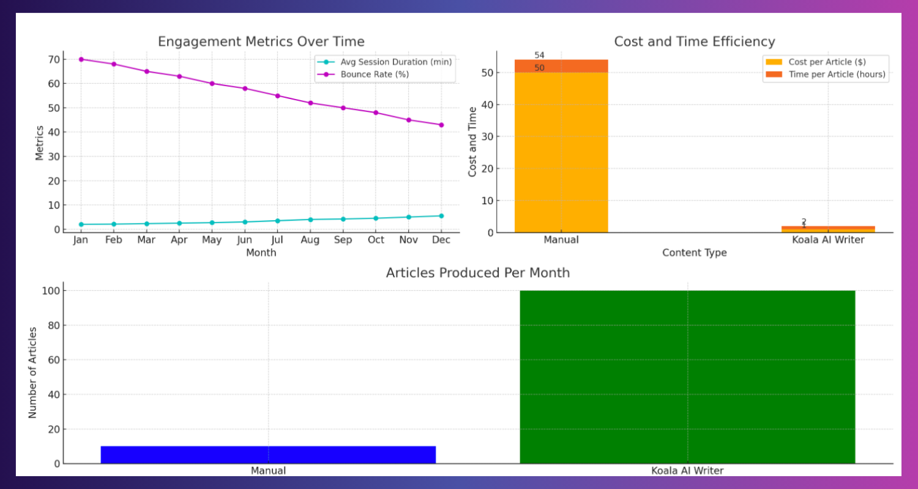Click the "Engagement Metrics Over Time" chart title
The image size is (918, 489).
click(x=261, y=42)
